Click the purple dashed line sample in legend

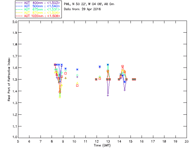pyautogui.click(x=19, y=3)
